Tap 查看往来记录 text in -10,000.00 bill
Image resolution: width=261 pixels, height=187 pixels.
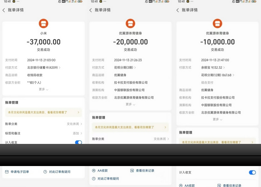[x=232, y=185]
